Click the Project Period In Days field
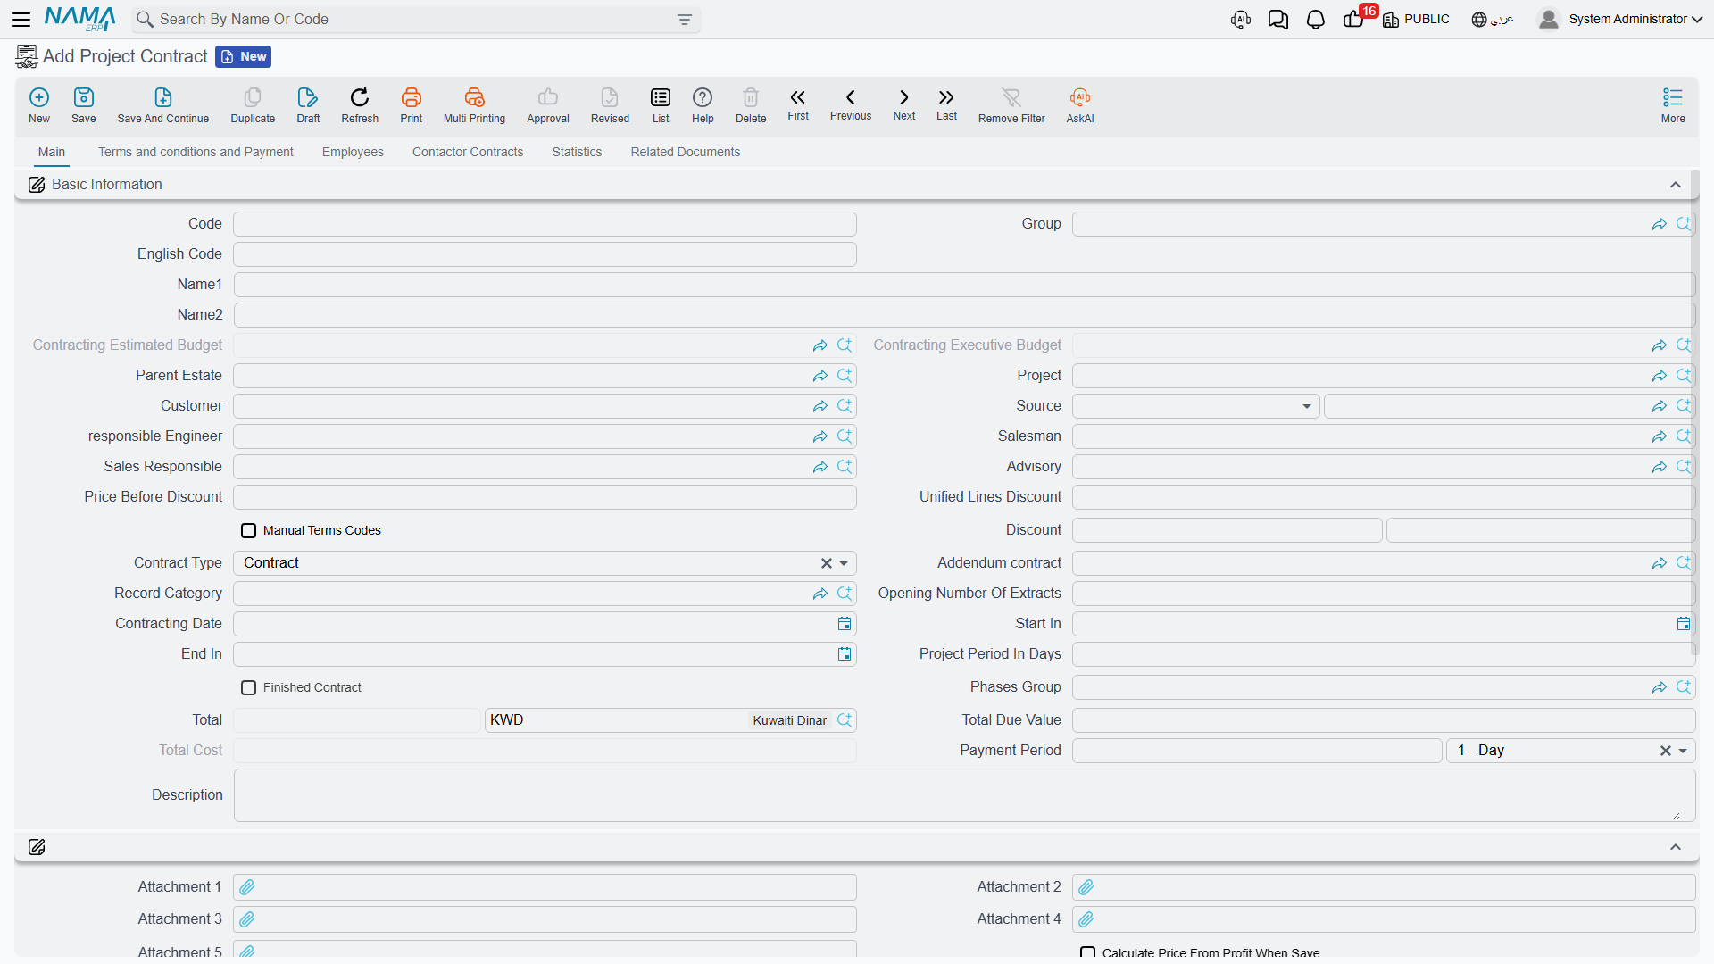The height and width of the screenshot is (964, 1714). coord(1383,654)
